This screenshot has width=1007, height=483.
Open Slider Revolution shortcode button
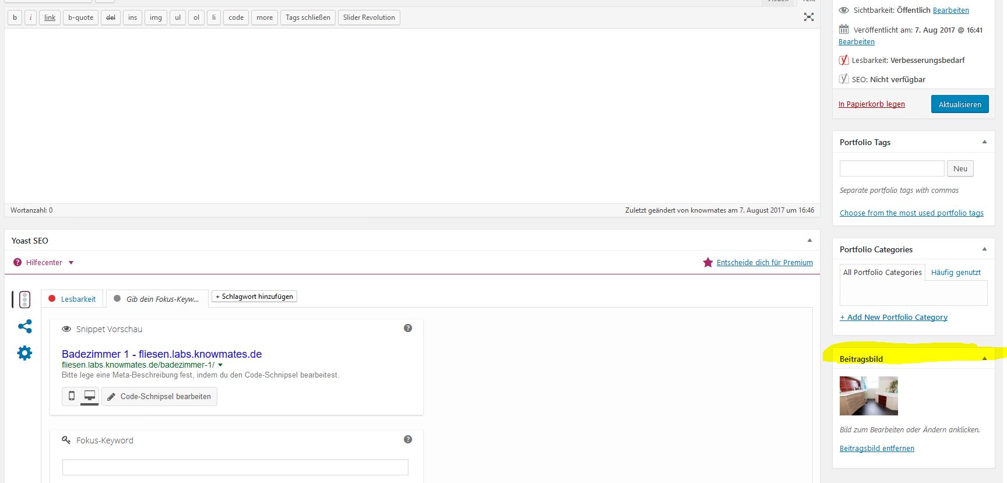tap(369, 17)
